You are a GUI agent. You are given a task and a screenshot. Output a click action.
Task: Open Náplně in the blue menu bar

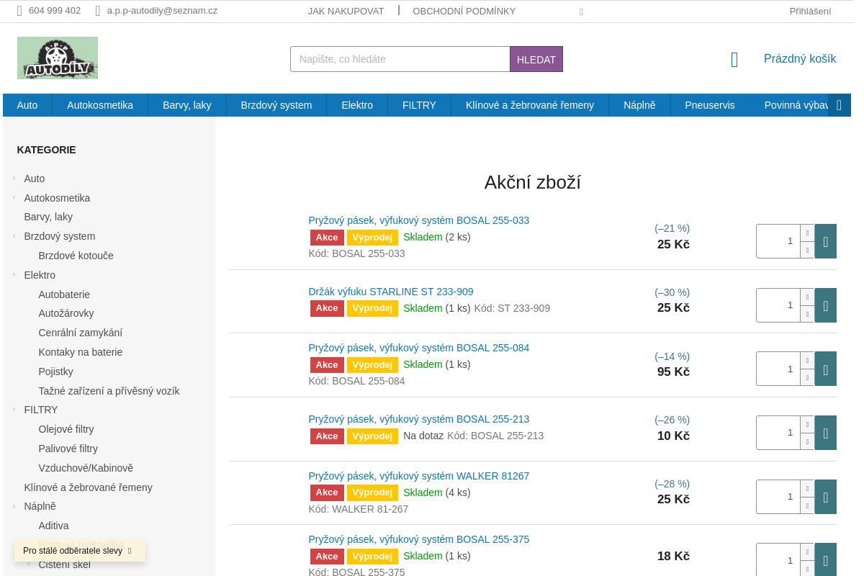click(x=639, y=105)
